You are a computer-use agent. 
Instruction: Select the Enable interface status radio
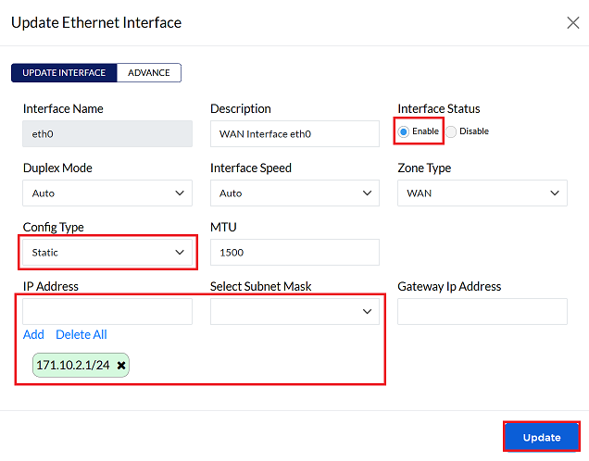click(404, 131)
